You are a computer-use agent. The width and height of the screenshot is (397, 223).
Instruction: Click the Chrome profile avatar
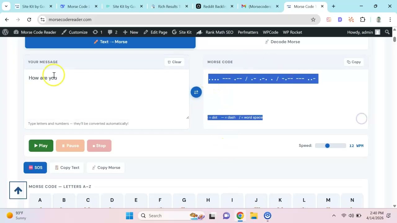coord(378,20)
